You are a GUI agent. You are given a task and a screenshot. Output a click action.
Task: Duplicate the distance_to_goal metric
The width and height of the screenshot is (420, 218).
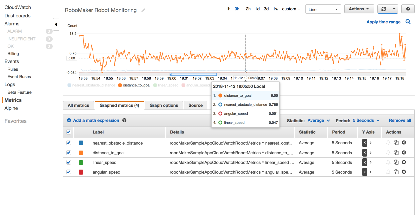(396, 153)
